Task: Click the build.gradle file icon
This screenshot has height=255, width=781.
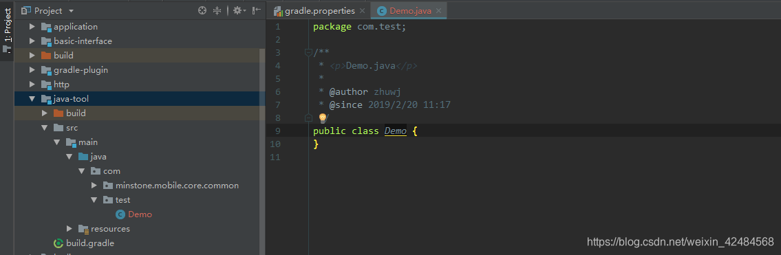Action: click(58, 243)
